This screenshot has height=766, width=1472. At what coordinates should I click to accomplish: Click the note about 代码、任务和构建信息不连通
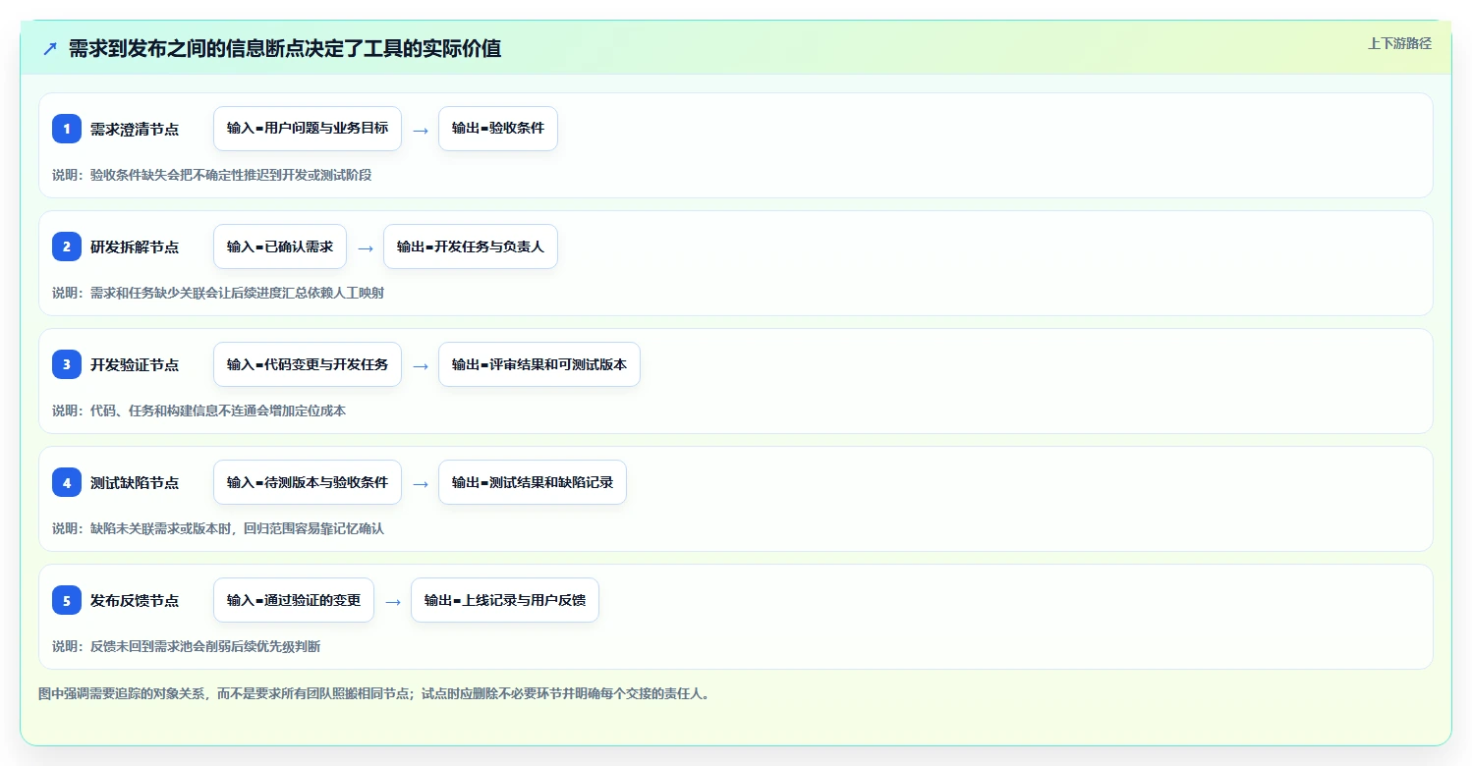point(199,410)
